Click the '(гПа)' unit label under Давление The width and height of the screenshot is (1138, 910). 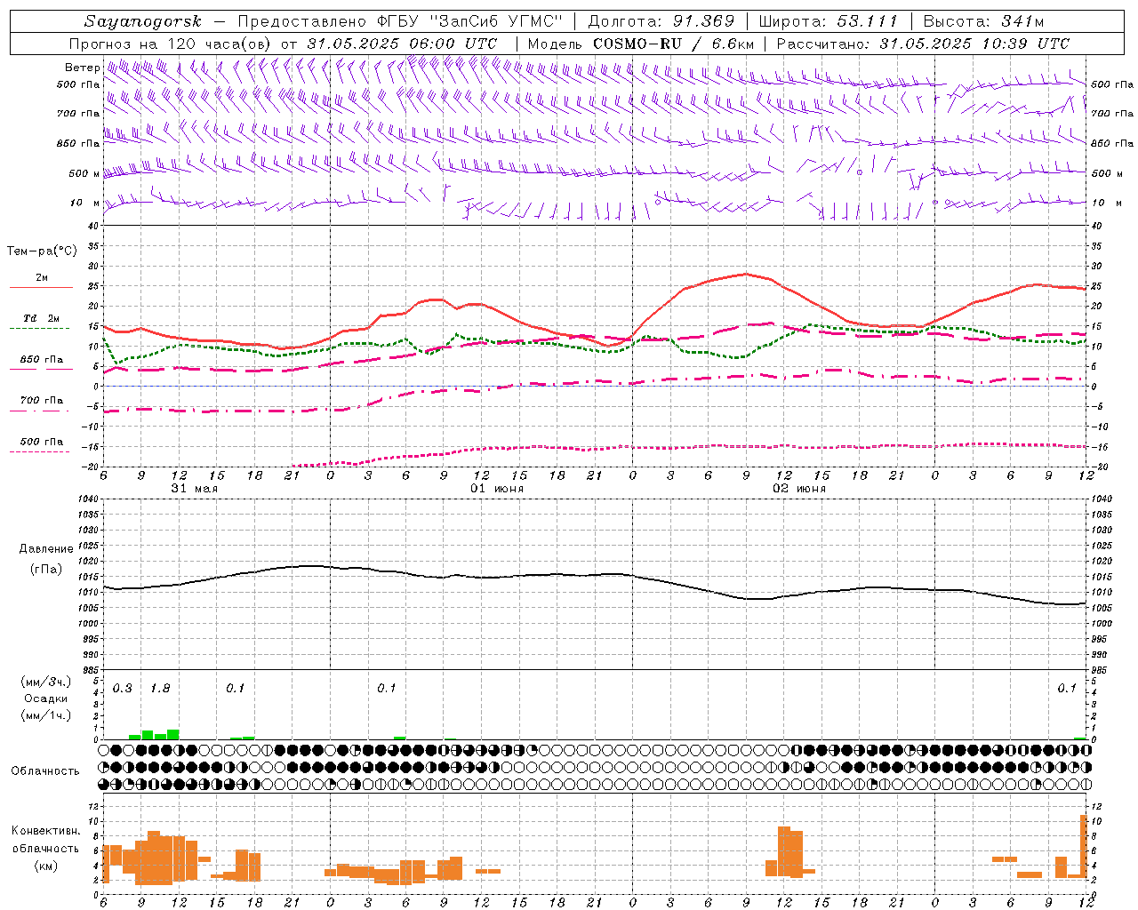(x=46, y=569)
